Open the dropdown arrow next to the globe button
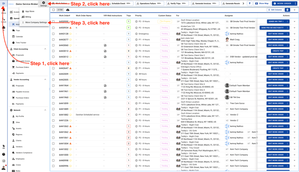Viewport: 299px width, 172px height. pyautogui.click(x=295, y=10)
